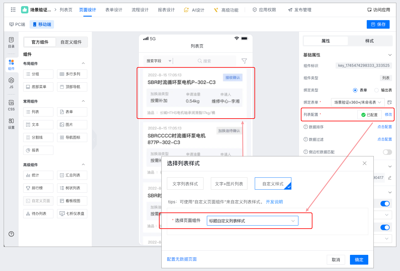Open the 目录 sidebar panel
This screenshot has width=400, height=271.
tap(11, 43)
